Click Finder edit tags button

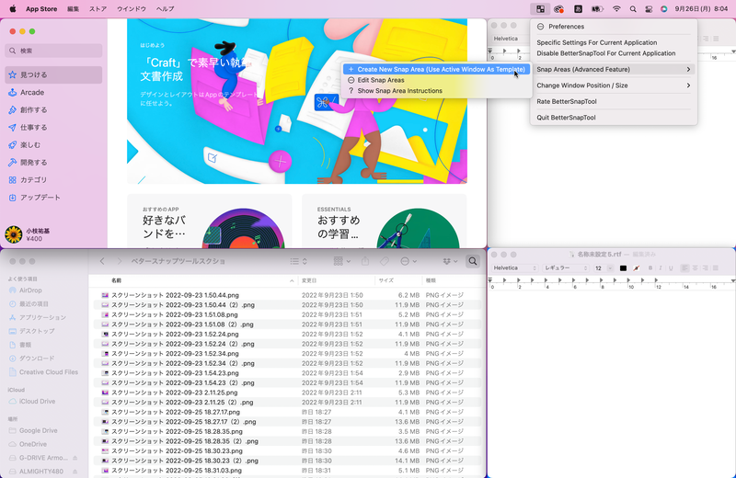pyautogui.click(x=384, y=261)
